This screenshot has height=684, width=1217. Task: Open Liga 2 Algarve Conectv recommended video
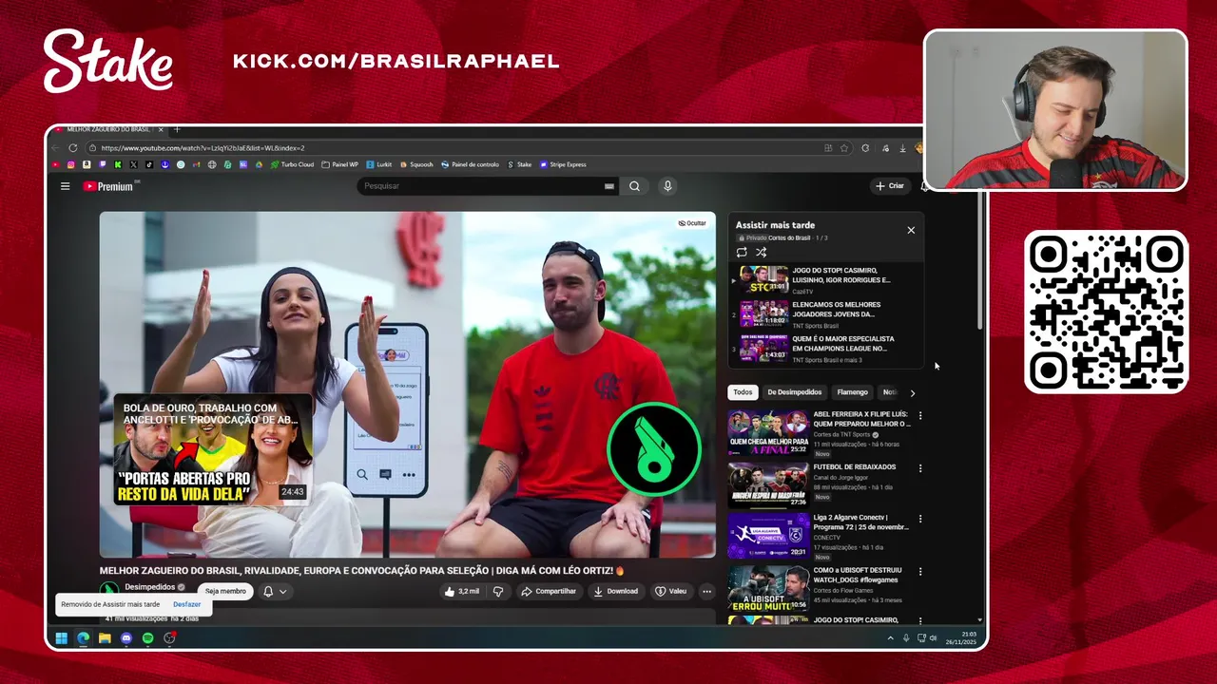819,537
